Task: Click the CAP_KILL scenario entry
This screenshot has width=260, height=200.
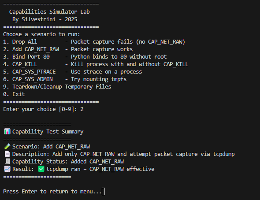Action: [96, 64]
